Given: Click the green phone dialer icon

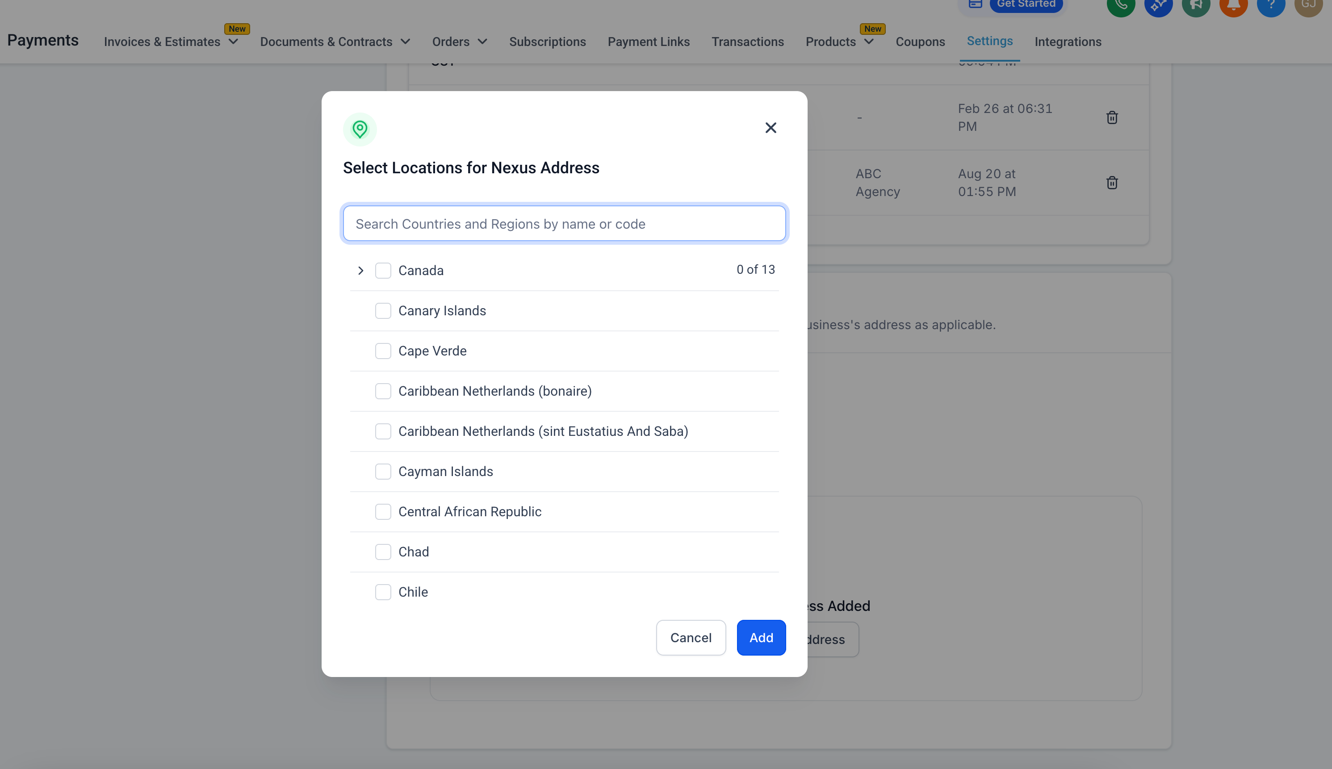Looking at the screenshot, I should (1120, 6).
